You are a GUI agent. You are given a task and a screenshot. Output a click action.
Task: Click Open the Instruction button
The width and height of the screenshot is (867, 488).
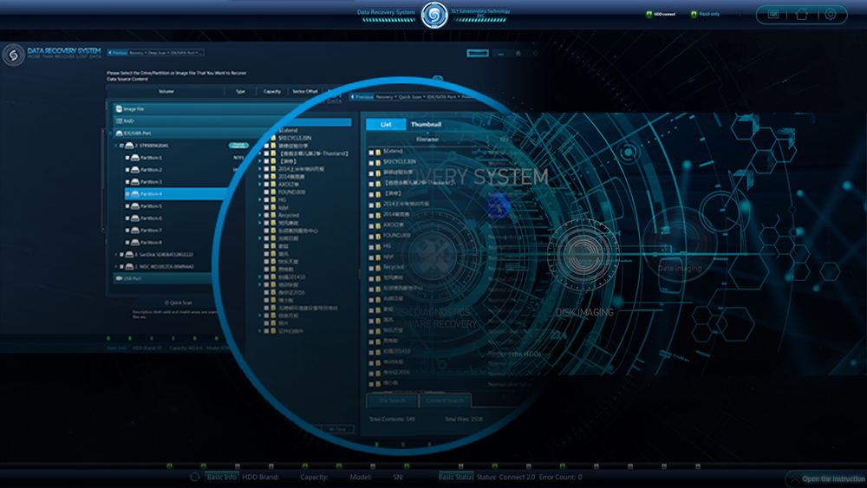pyautogui.click(x=826, y=479)
